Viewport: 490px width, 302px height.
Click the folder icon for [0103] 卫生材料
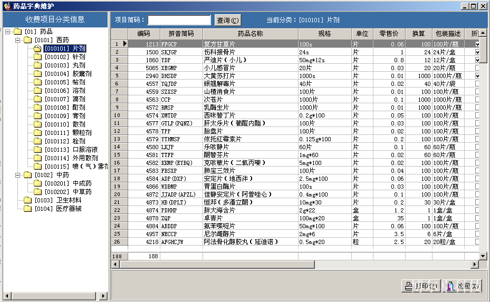[27, 200]
